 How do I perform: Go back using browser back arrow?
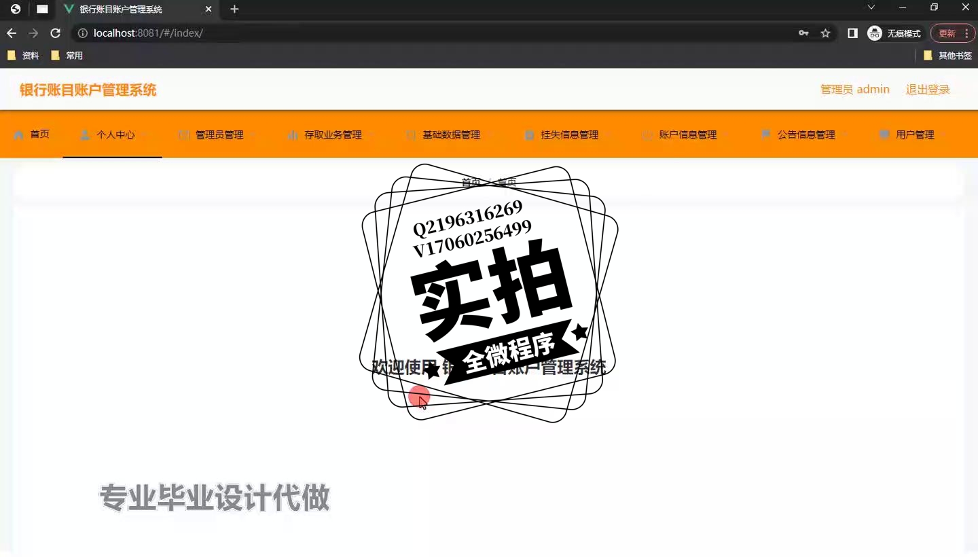pyautogui.click(x=12, y=33)
